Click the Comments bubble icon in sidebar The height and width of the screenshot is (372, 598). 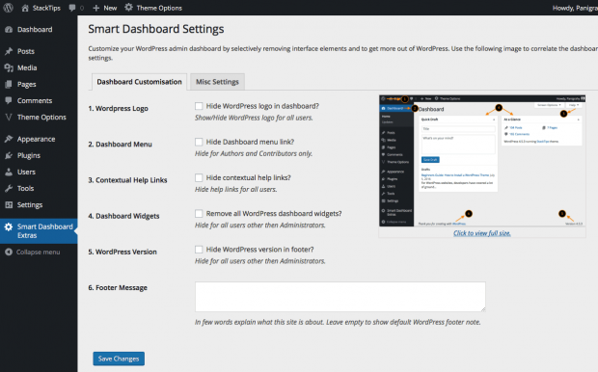coord(9,100)
